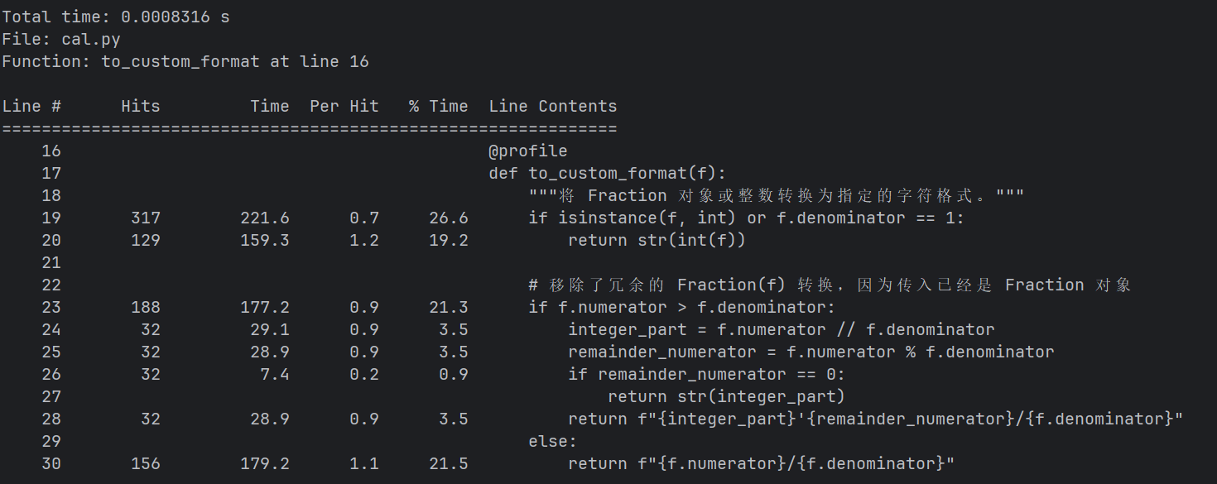The height and width of the screenshot is (484, 1217).
Task: Click the integer_part assignment code line
Action: coord(781,329)
